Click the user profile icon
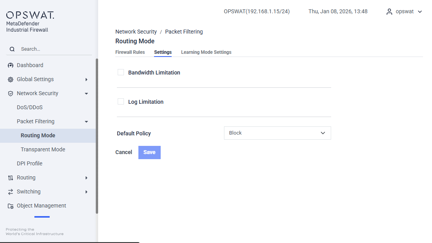Image resolution: width=432 pixels, height=243 pixels. (389, 12)
